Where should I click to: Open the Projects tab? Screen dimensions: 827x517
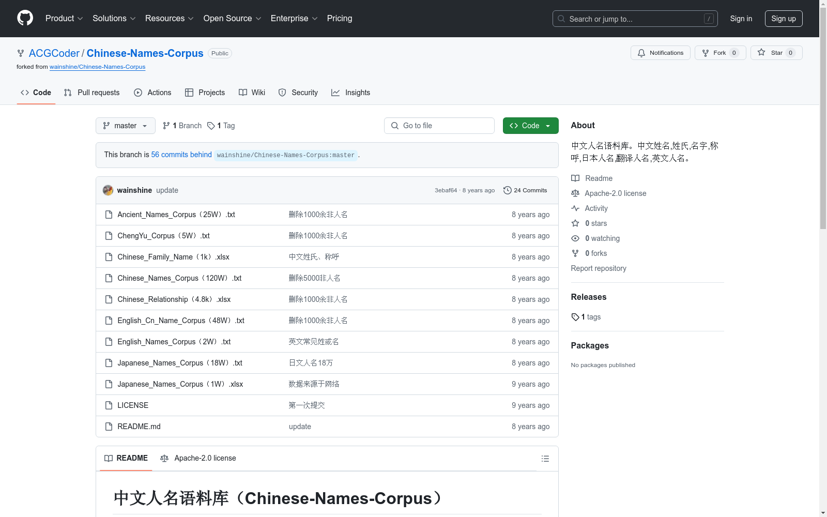[x=205, y=93]
